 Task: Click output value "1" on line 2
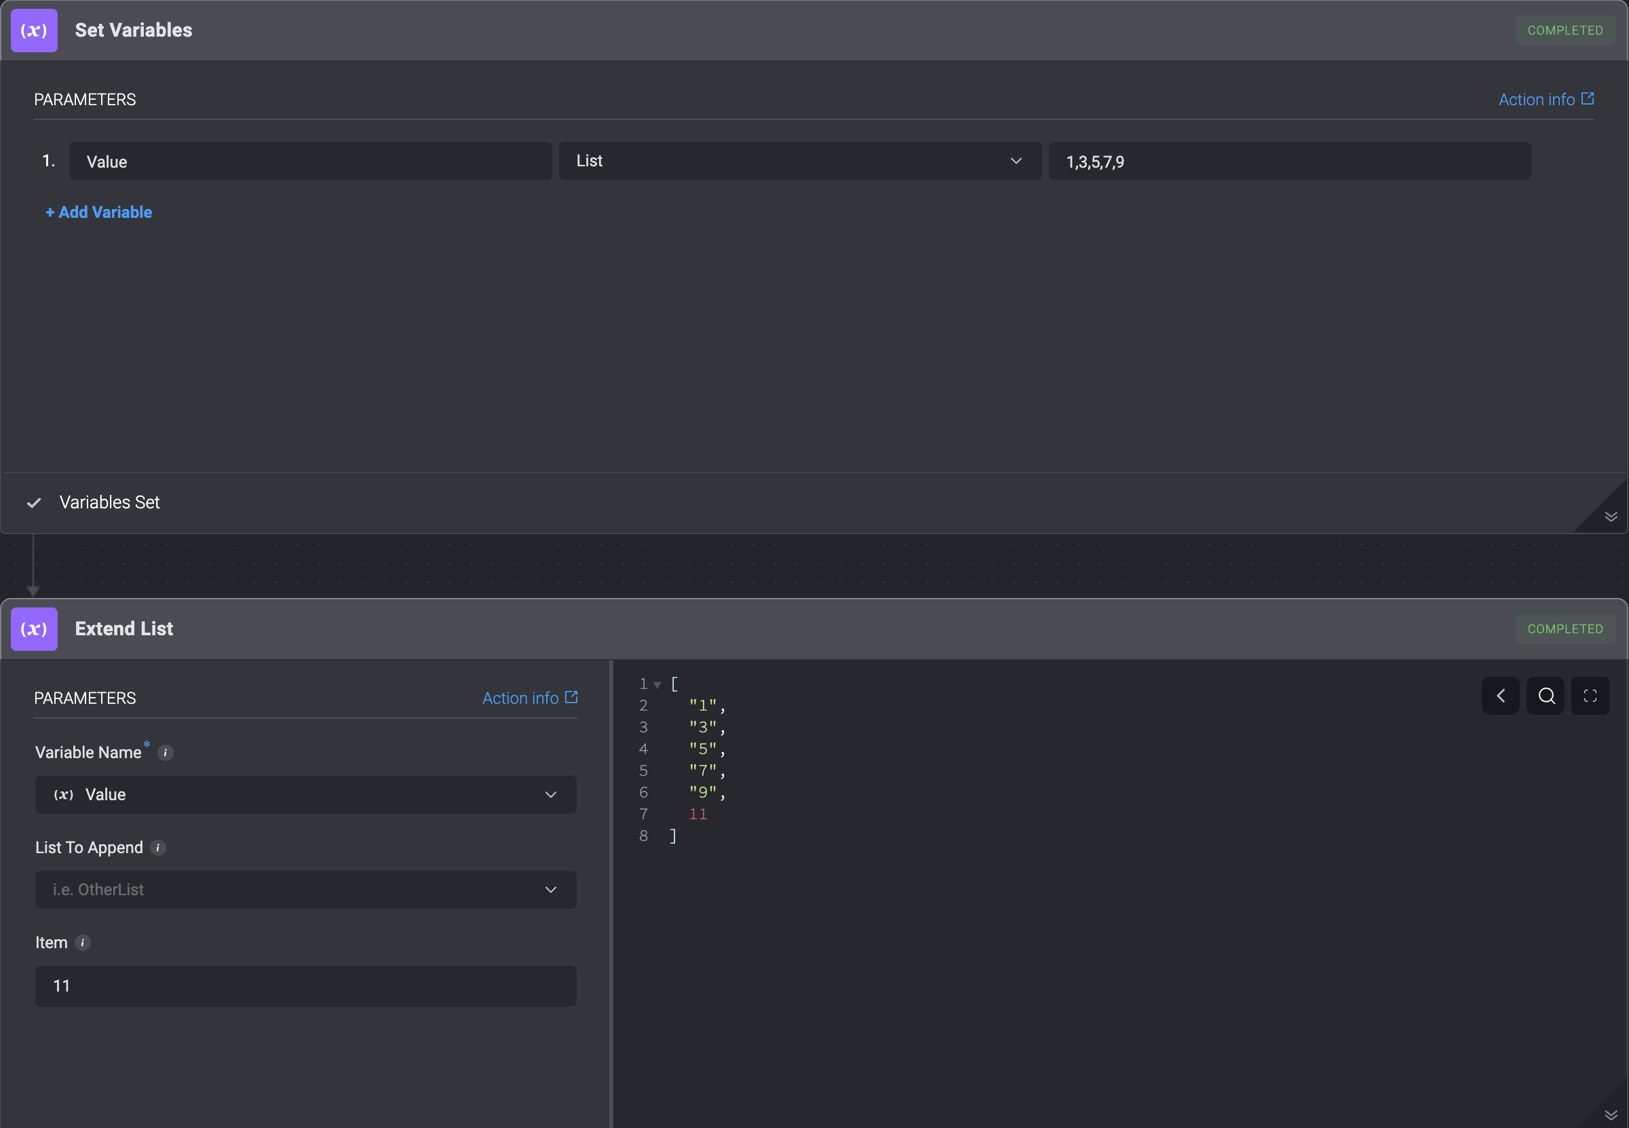point(703,705)
